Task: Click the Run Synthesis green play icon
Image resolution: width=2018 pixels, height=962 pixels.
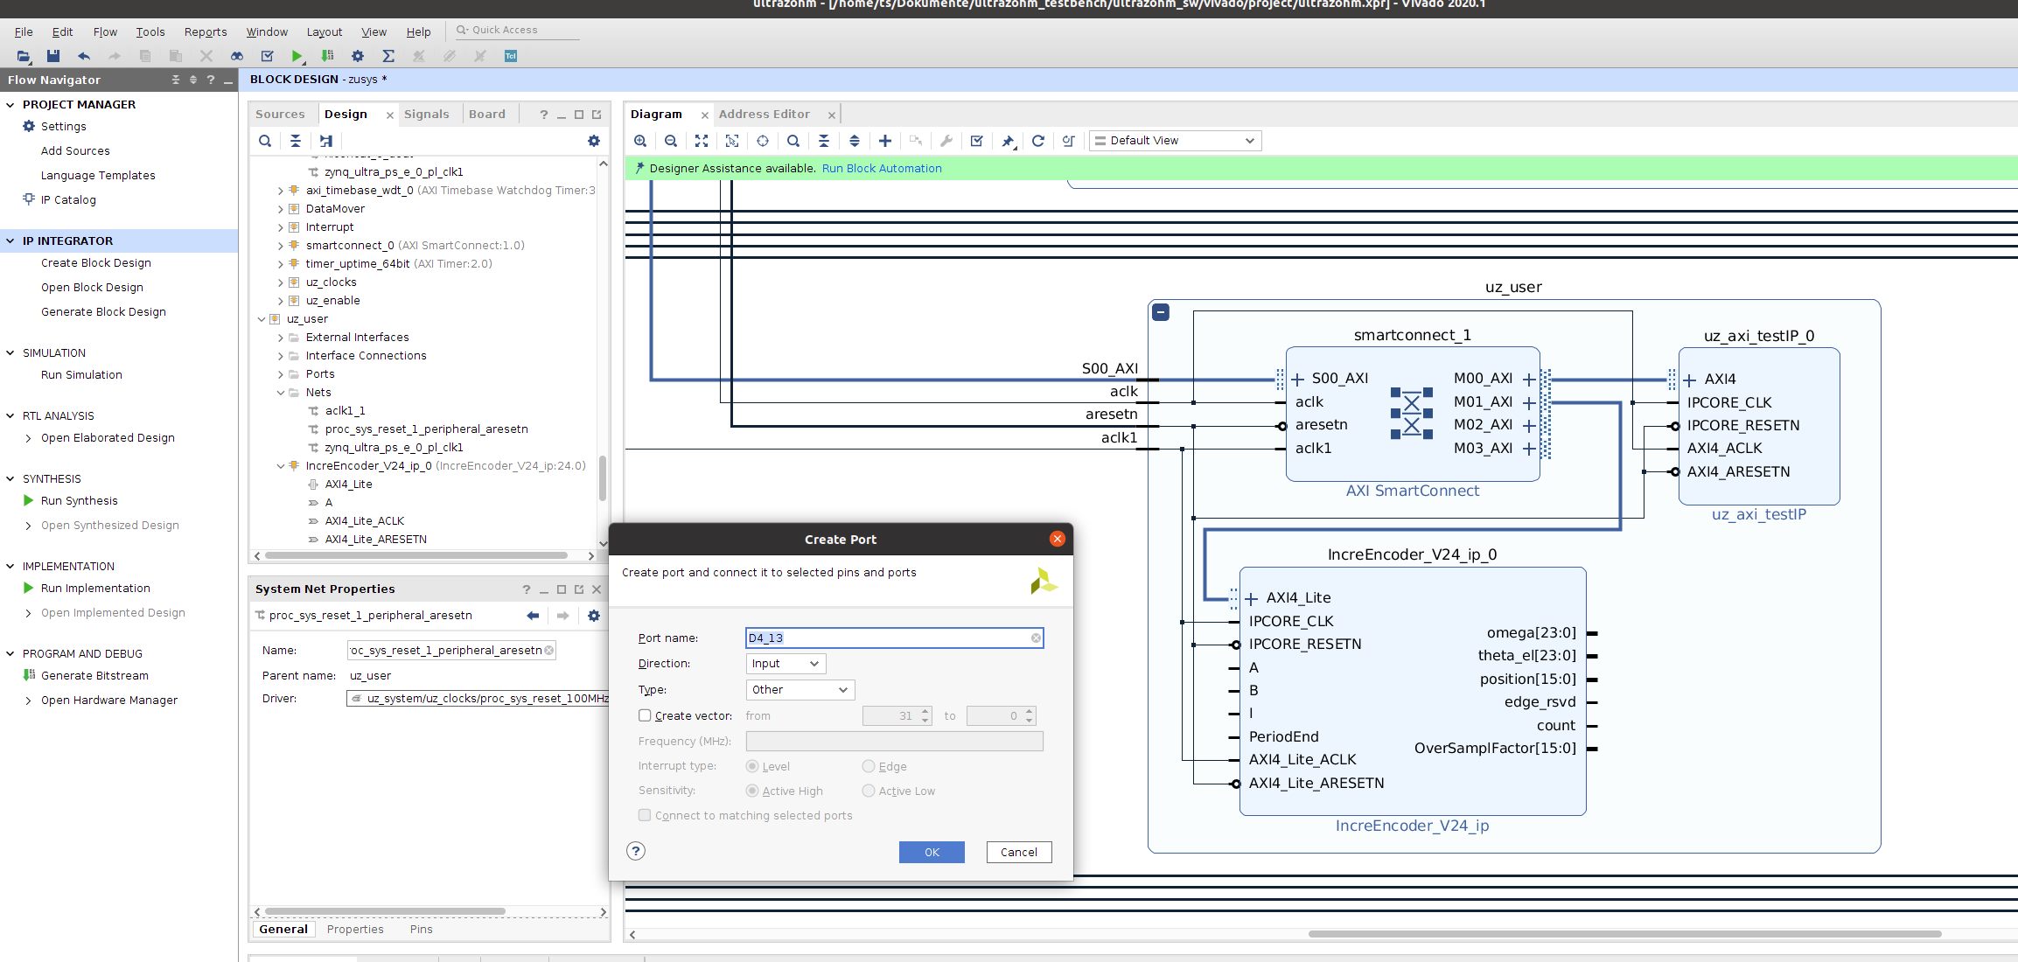Action: point(28,500)
